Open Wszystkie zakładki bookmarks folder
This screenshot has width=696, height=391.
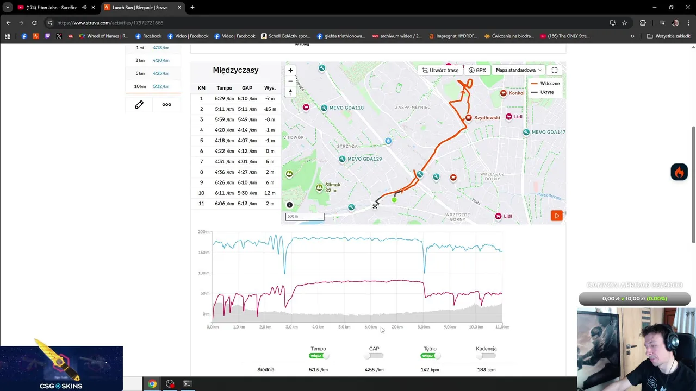[669, 36]
